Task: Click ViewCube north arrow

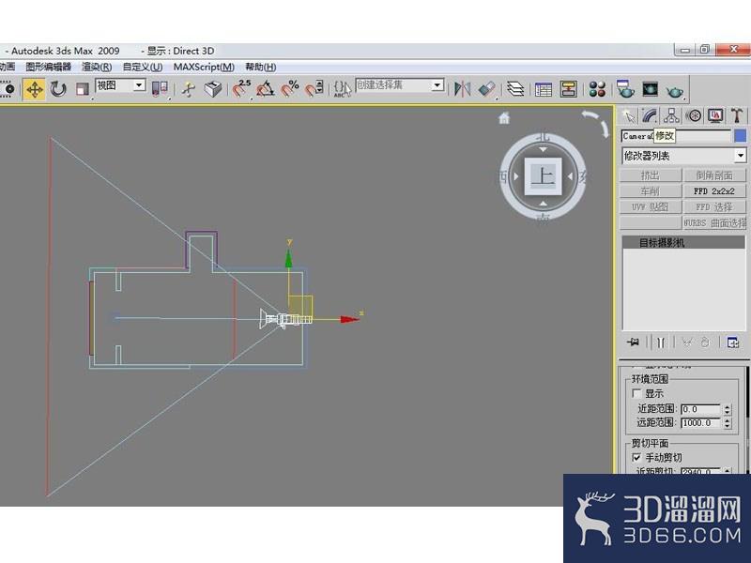Action: click(543, 149)
